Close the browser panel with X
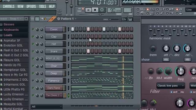Screen dimensions: 196x110 pos(26,19)
